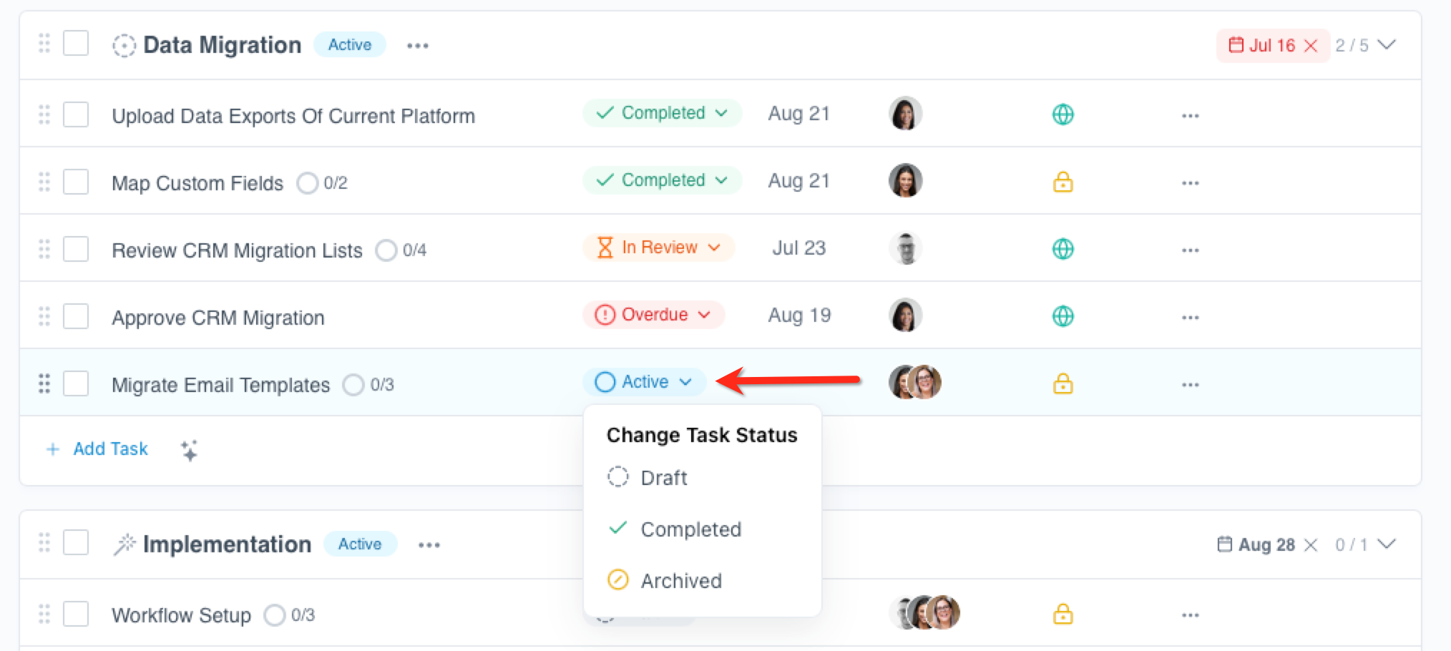
Task: Collapse Data Migration section chevron
Action: click(1387, 45)
